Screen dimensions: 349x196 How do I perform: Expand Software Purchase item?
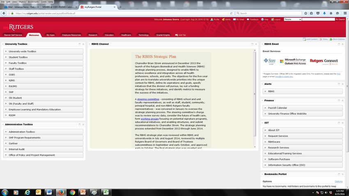[303, 160]
